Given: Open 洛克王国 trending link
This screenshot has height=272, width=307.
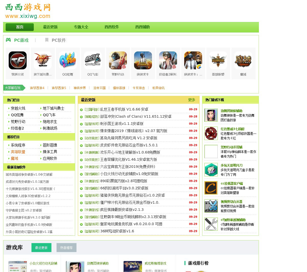Looking at the screenshot, I should (x=100, y=88).
